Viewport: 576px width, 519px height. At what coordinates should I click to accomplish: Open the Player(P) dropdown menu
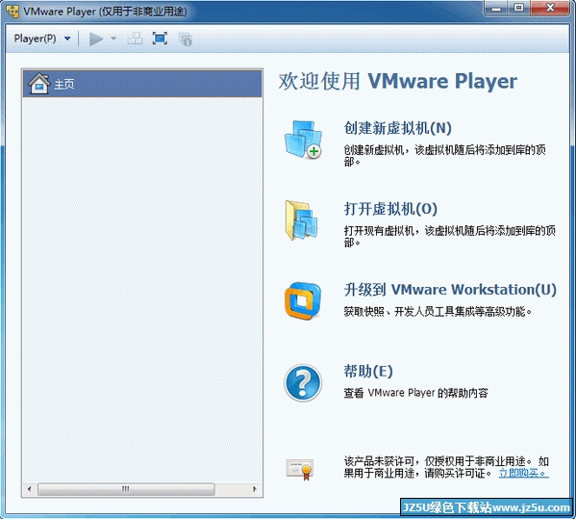point(42,39)
